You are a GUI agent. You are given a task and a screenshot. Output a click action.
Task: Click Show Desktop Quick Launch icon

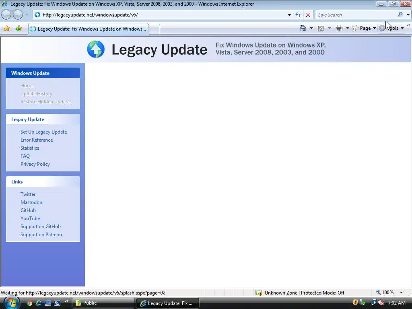coord(47,303)
